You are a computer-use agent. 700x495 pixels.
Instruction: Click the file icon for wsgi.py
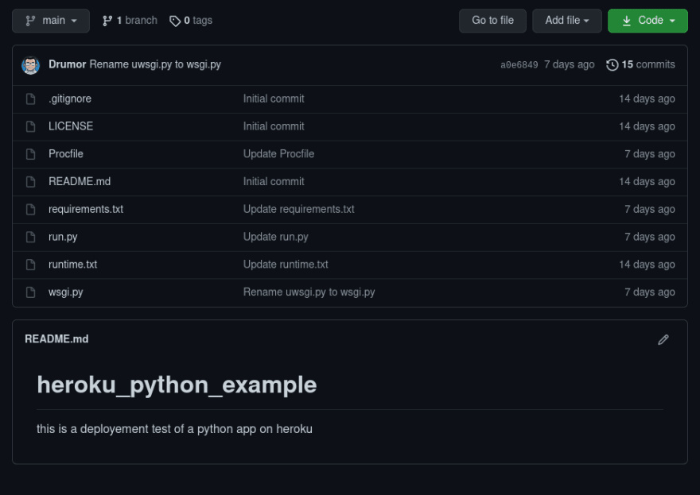[x=31, y=292]
